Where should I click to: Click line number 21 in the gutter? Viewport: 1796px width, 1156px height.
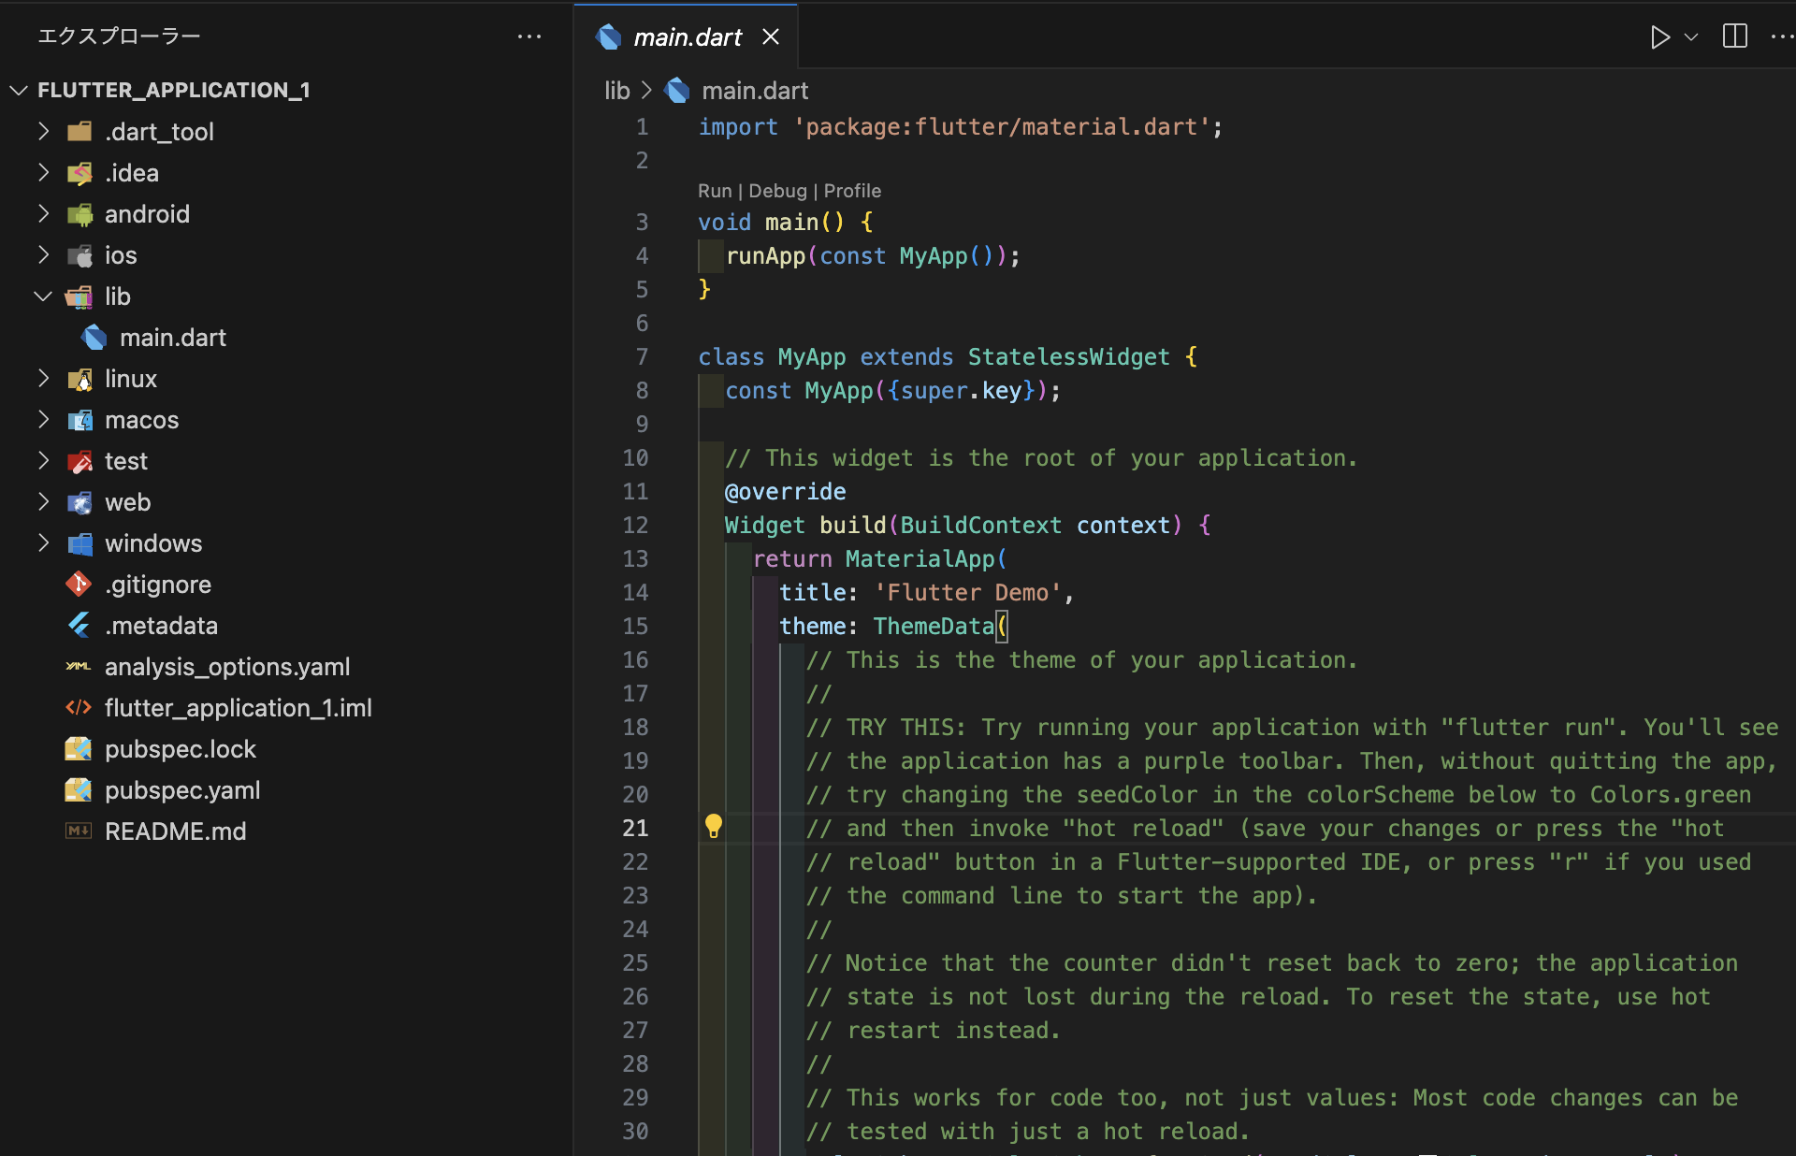(636, 828)
